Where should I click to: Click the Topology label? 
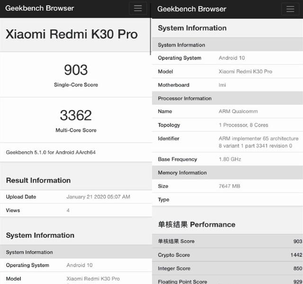click(169, 125)
